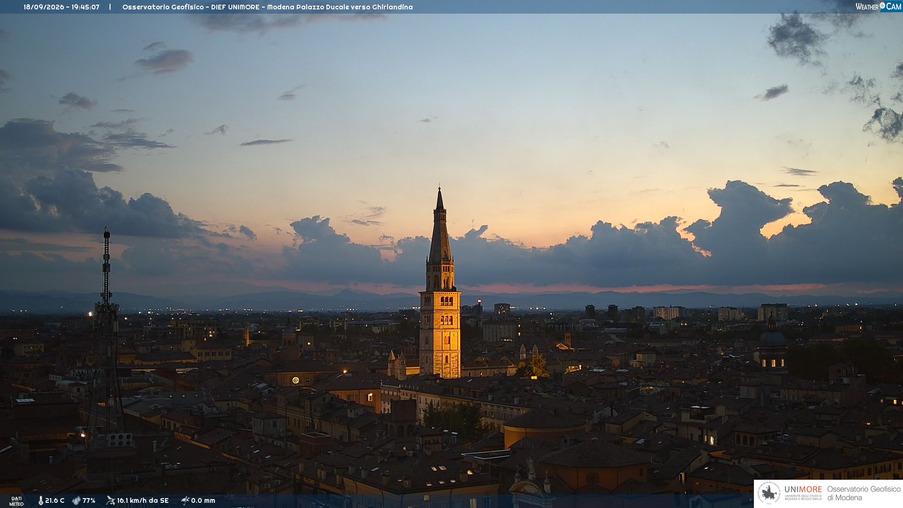Click the lit round clock face on building
This screenshot has height=508, width=903.
[x=295, y=380]
